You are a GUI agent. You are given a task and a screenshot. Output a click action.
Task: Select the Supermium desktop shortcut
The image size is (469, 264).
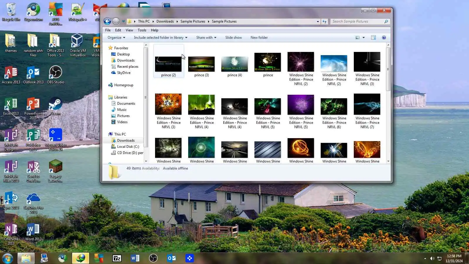point(33,12)
